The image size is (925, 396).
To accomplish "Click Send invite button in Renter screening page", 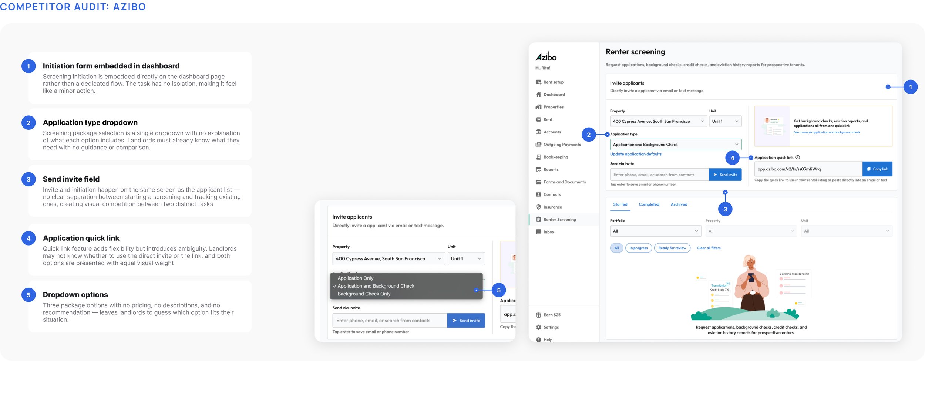I will click(x=725, y=175).
